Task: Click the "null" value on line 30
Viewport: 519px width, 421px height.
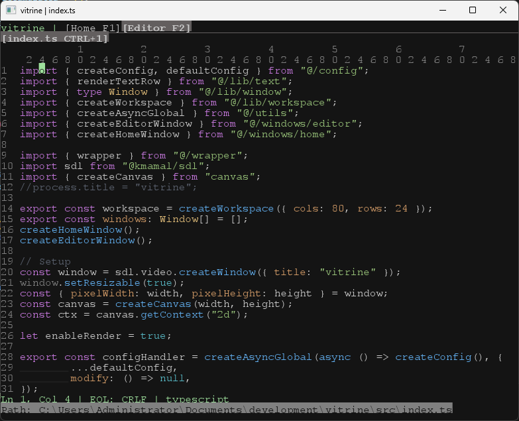Action: (172, 378)
